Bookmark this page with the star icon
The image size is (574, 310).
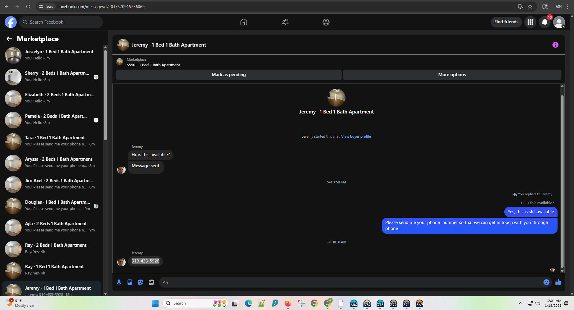[x=530, y=7]
